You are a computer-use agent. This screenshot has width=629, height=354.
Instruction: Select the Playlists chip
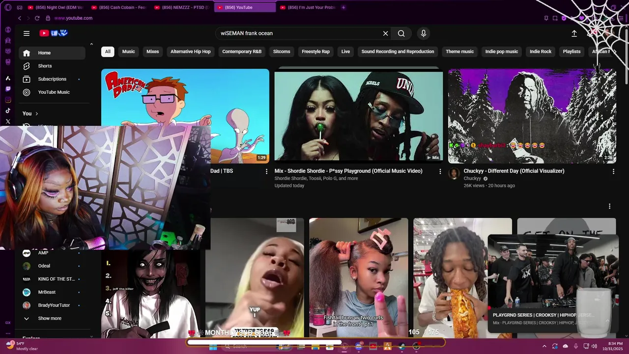(572, 52)
